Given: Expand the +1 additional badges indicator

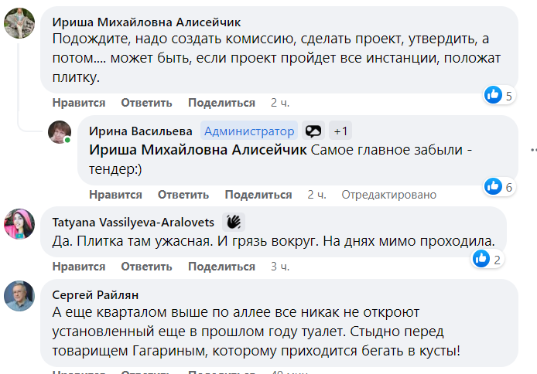Looking at the screenshot, I should point(340,131).
